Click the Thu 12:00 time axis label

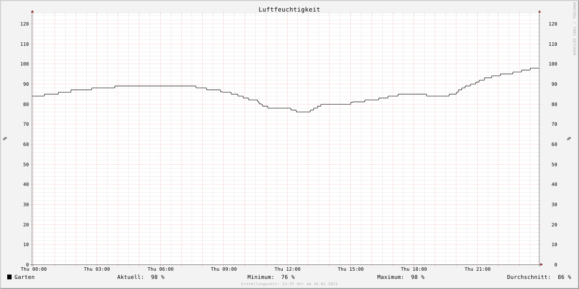click(288, 269)
